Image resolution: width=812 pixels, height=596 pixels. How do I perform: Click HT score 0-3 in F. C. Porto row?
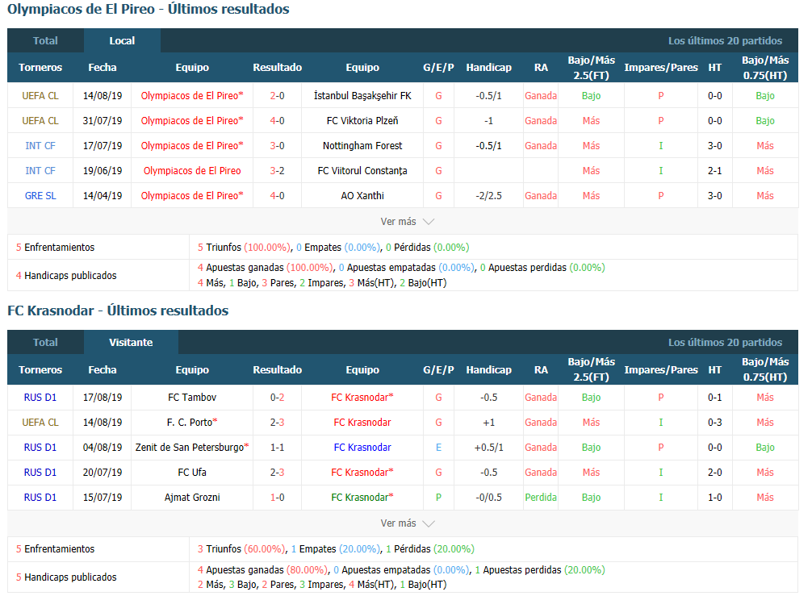point(714,422)
